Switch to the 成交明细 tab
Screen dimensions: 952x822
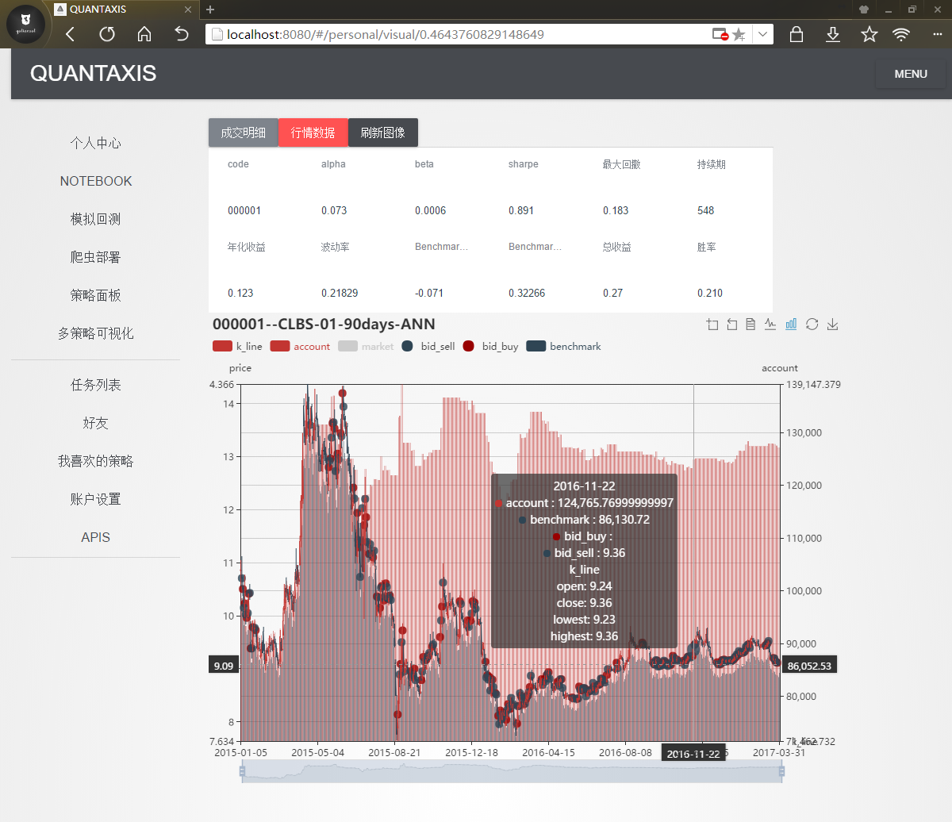(x=243, y=133)
